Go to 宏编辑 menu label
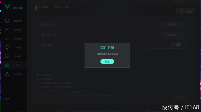201x112 pixels. (18, 56)
